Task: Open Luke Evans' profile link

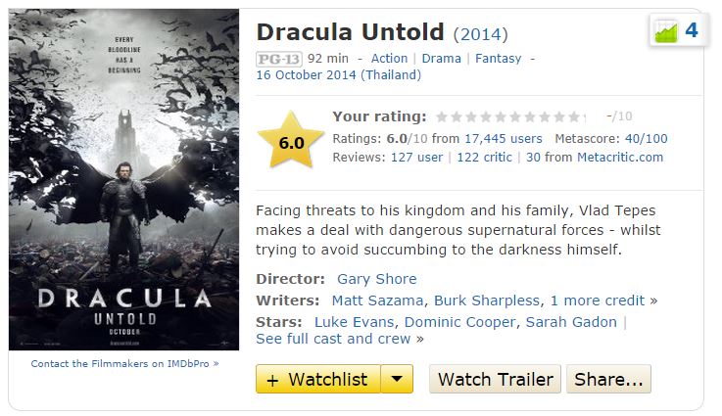Action: pos(354,322)
